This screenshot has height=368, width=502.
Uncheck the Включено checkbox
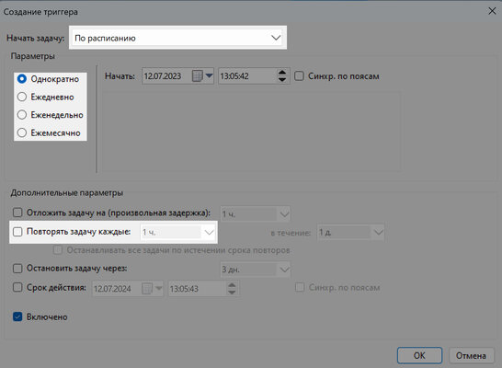(x=17, y=316)
